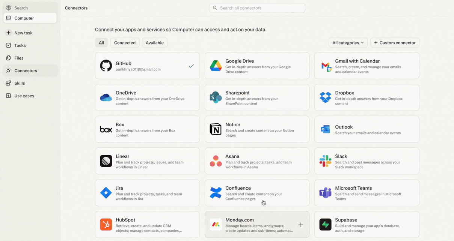
Task: Click the Notion logo icon
Action: 216,129
